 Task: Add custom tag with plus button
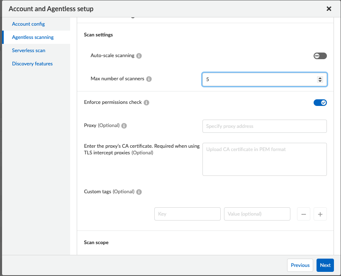pyautogui.click(x=320, y=214)
